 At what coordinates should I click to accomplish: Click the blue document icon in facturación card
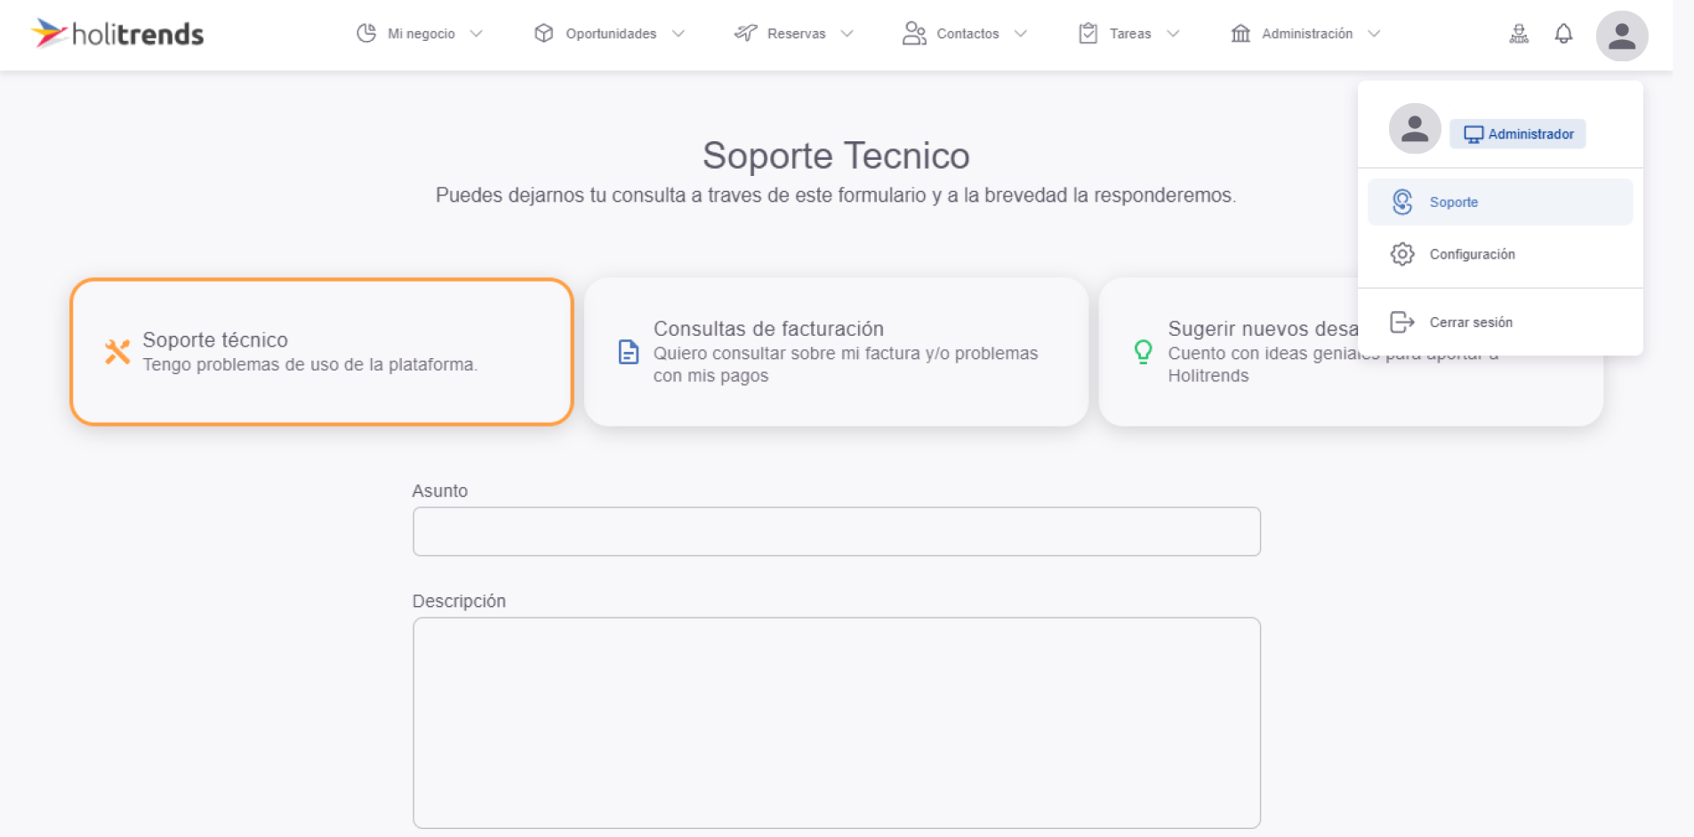(x=629, y=352)
